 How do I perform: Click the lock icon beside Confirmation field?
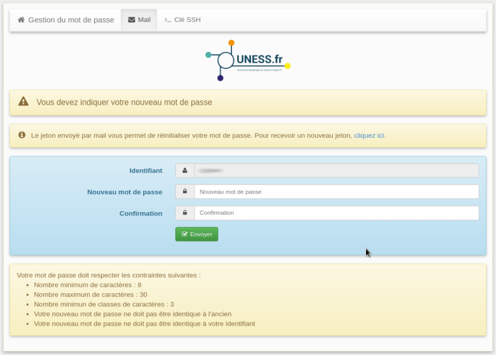point(185,213)
